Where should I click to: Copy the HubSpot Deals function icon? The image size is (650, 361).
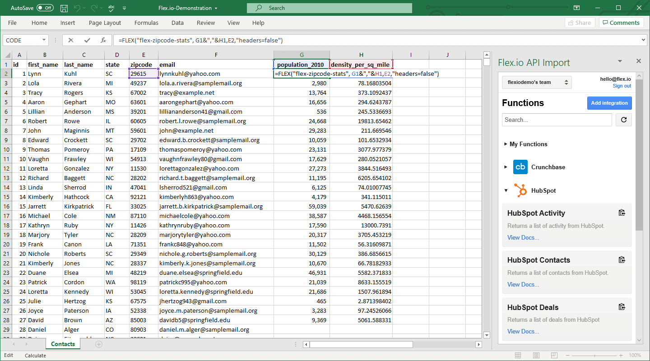[622, 307]
